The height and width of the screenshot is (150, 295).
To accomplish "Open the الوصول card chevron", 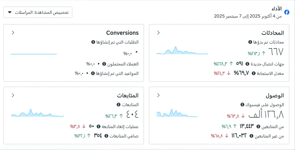I will [x=158, y=95].
